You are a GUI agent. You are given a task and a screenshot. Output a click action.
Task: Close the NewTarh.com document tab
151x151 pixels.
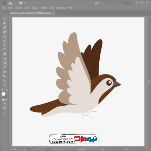coord(54,13)
